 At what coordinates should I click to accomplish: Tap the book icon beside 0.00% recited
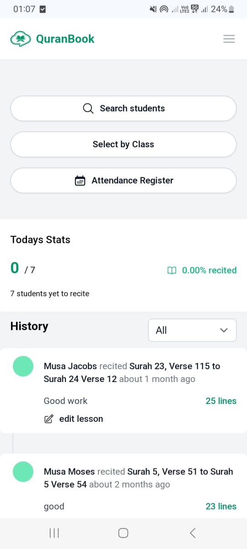pyautogui.click(x=172, y=270)
